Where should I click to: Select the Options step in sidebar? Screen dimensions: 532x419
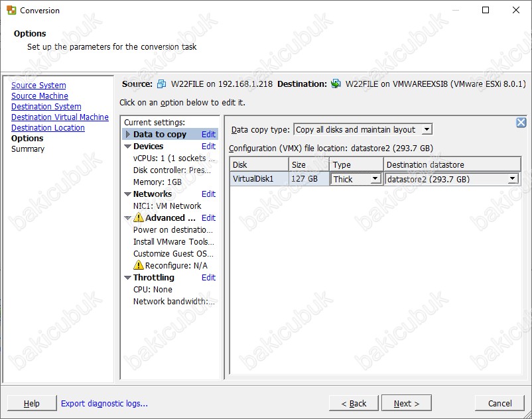27,139
